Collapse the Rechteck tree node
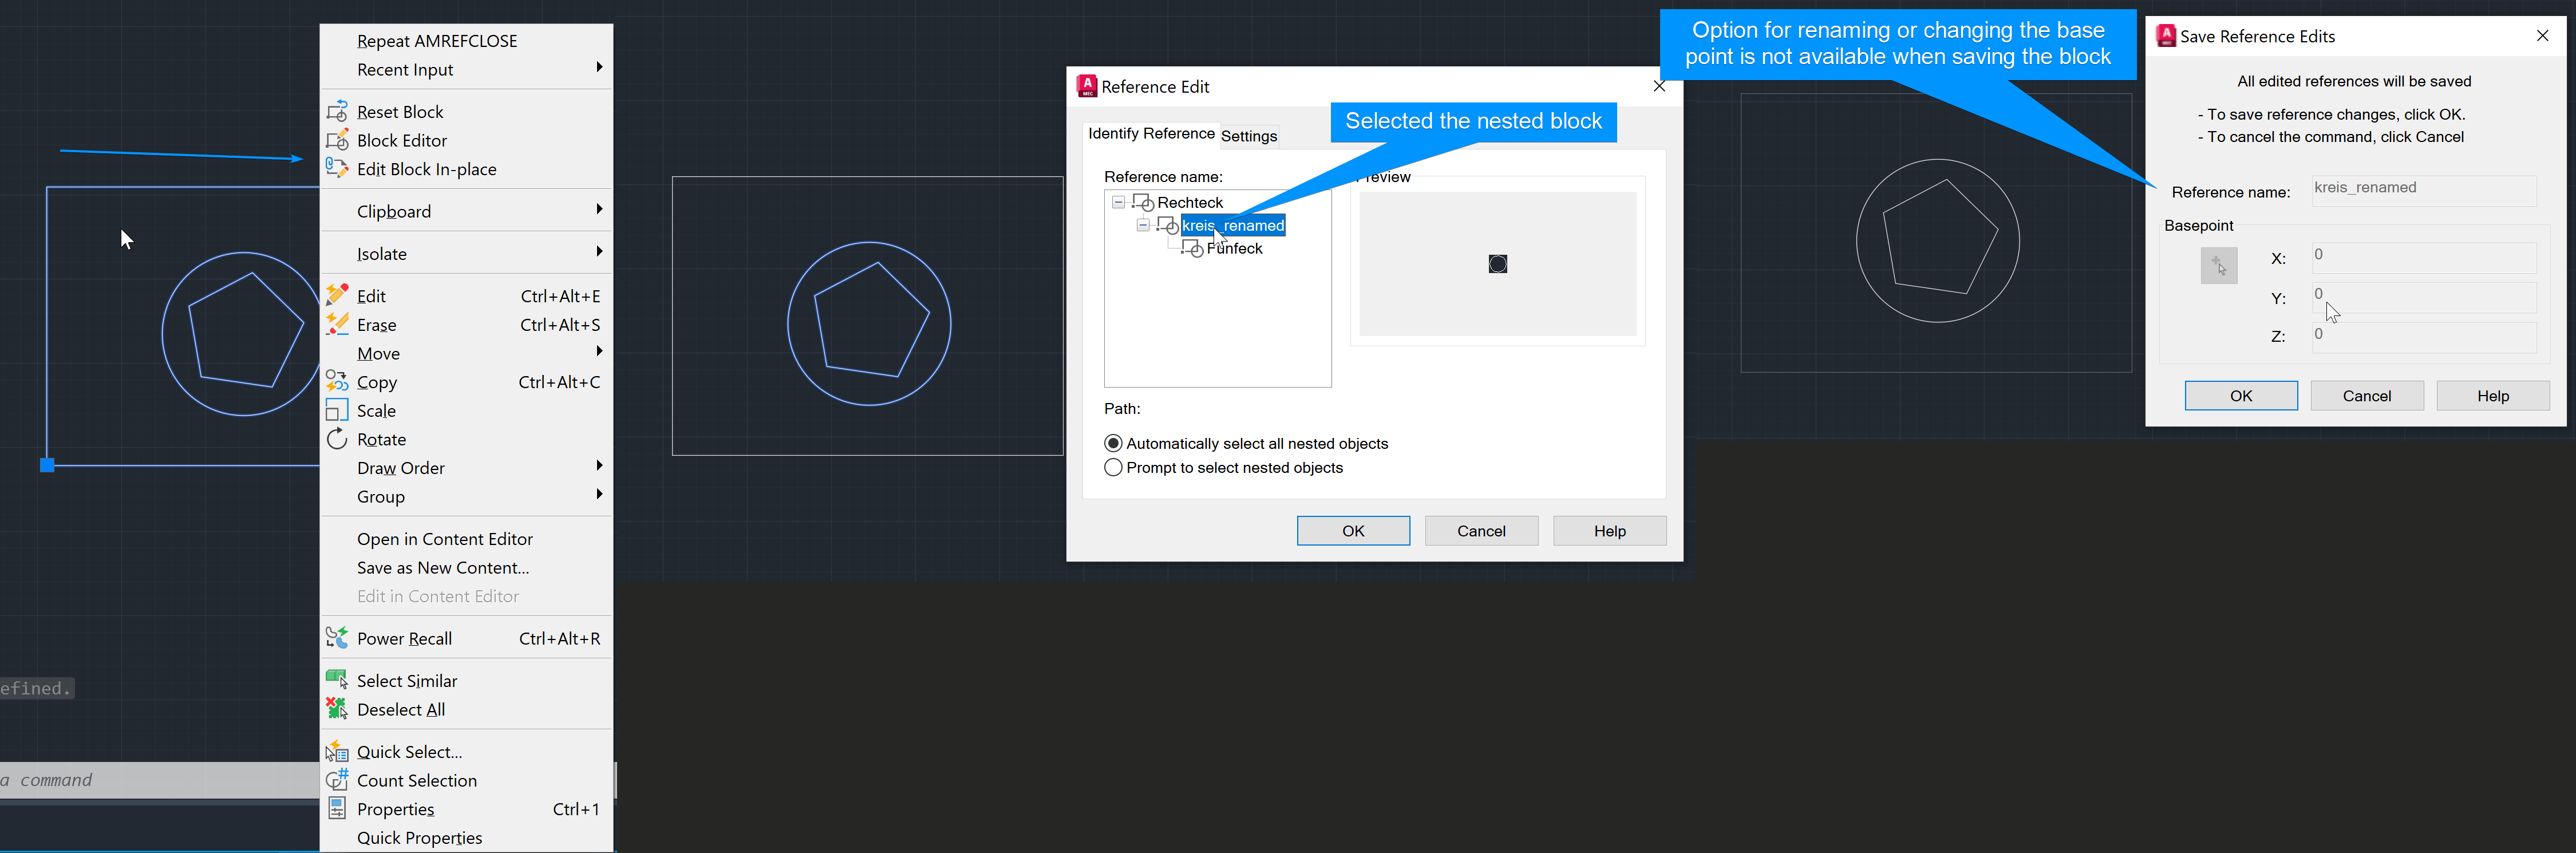 [1118, 202]
